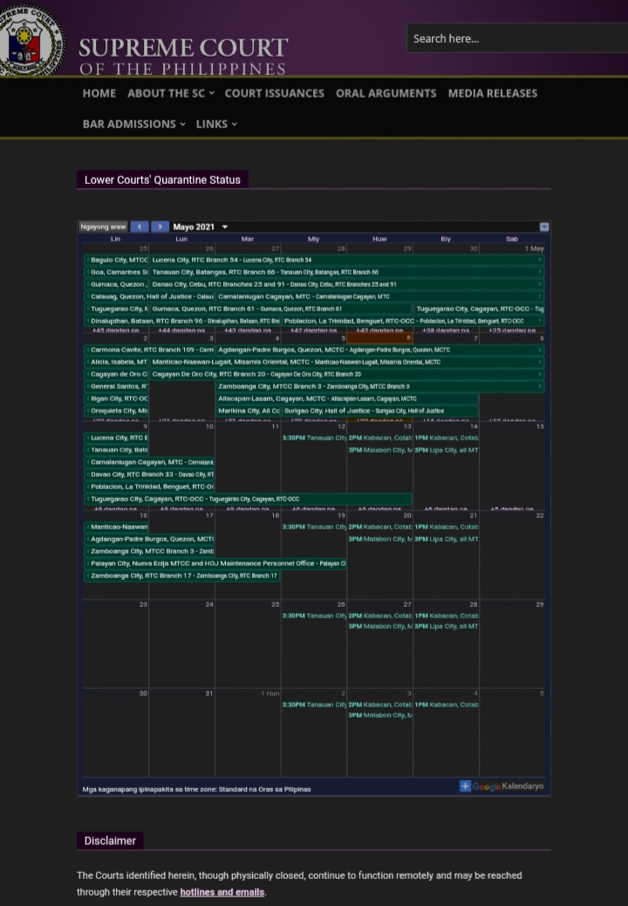Click the Ngayong araw today button

(103, 227)
